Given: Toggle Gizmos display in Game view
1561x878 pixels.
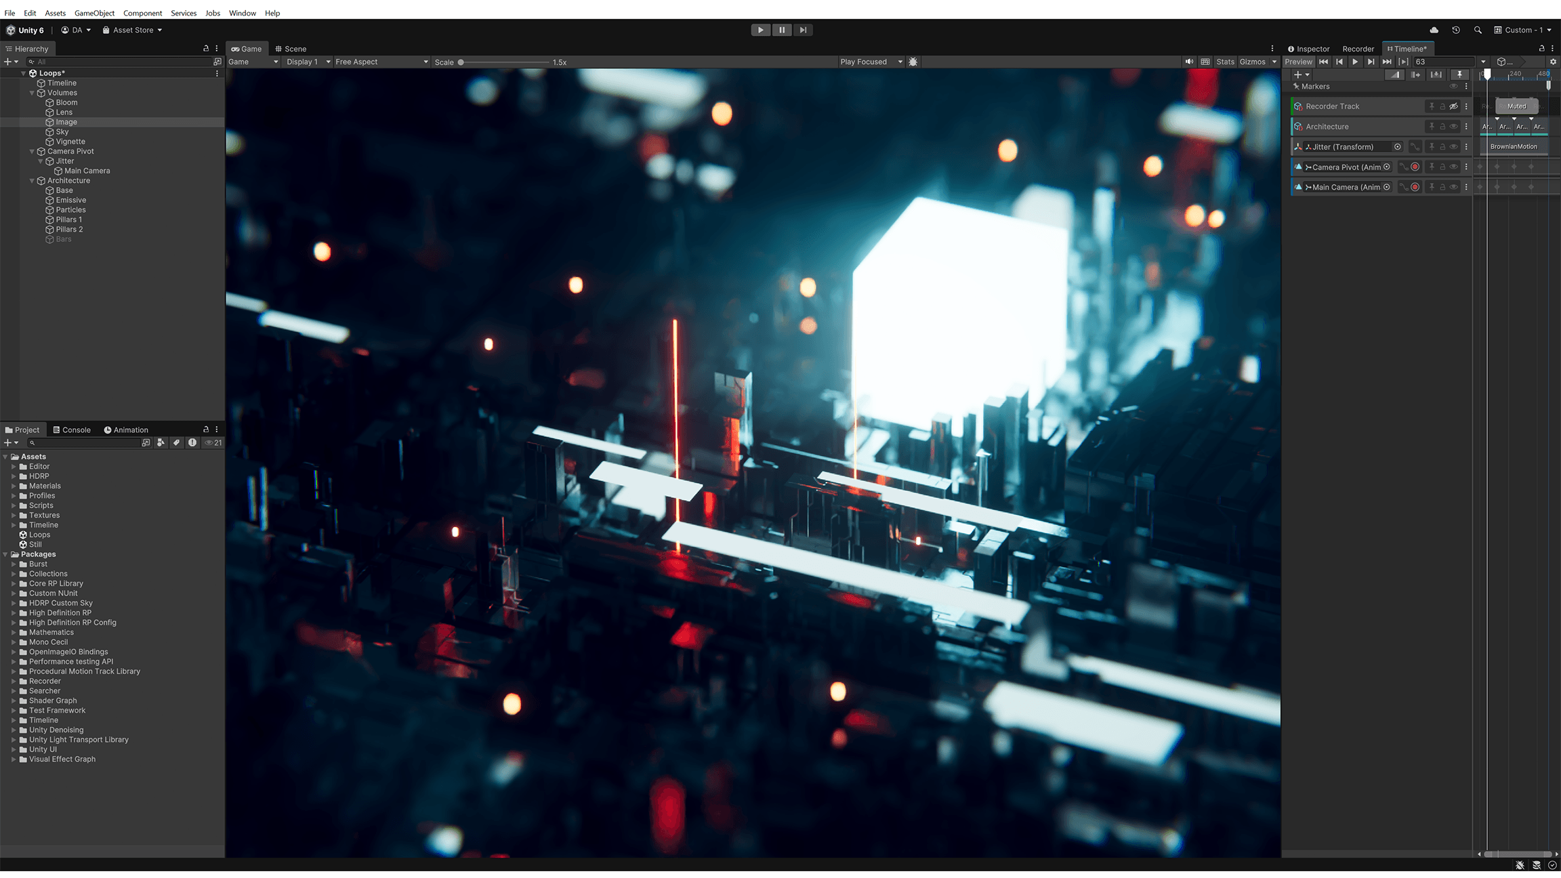Looking at the screenshot, I should pos(1252,61).
